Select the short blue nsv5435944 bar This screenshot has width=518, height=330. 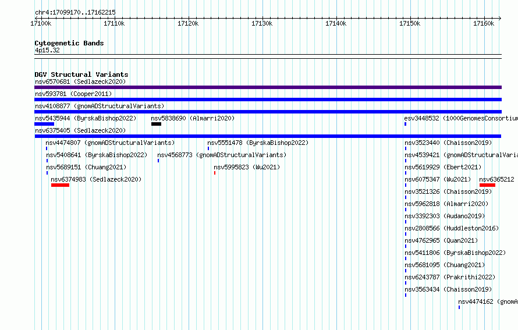[x=44, y=124]
